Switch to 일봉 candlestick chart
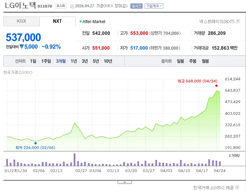Image resolution: width=246 pixels, height=191 pixels. point(180,61)
